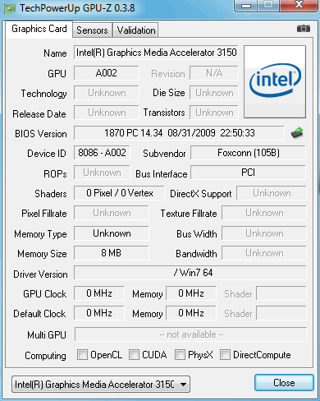Open the graphics card selector dropdown
The width and height of the screenshot is (320, 401).
point(101,385)
